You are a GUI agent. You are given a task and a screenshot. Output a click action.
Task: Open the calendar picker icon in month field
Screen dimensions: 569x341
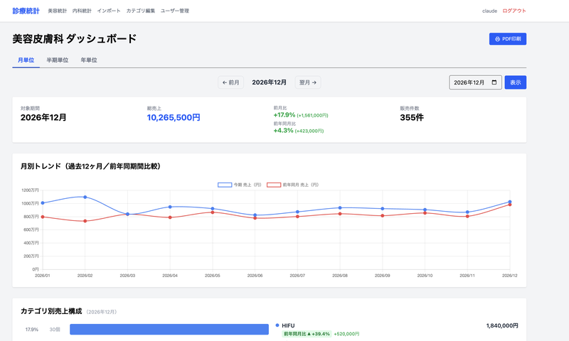(x=494, y=82)
